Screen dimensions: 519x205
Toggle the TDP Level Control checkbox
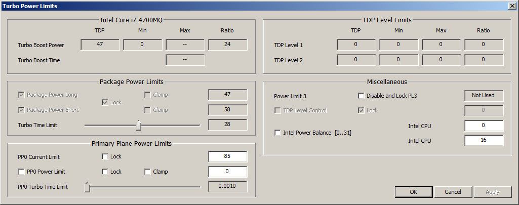point(278,110)
